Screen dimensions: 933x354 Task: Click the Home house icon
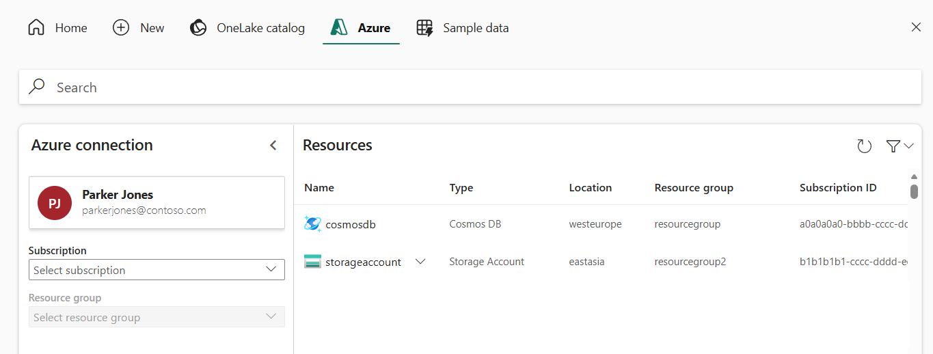(36, 28)
